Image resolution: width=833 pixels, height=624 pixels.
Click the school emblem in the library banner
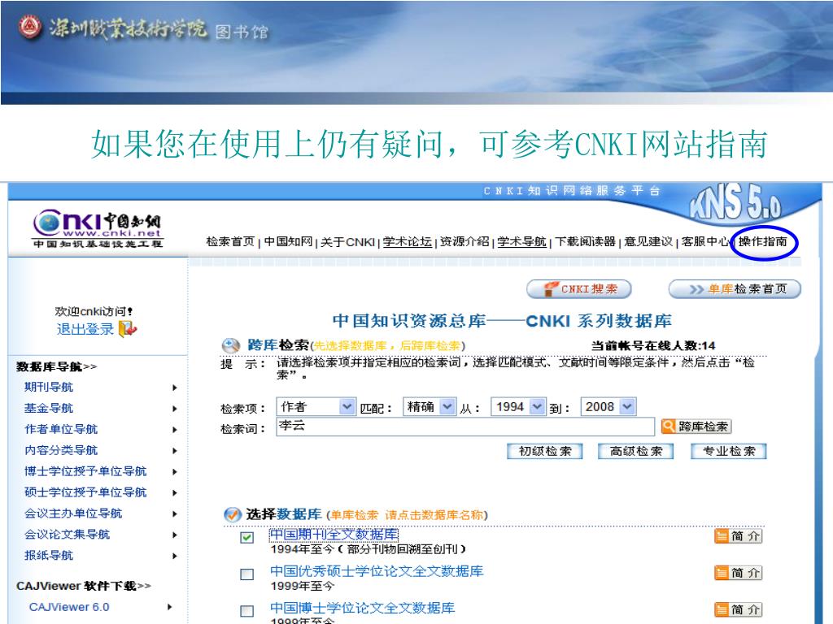coord(30,27)
